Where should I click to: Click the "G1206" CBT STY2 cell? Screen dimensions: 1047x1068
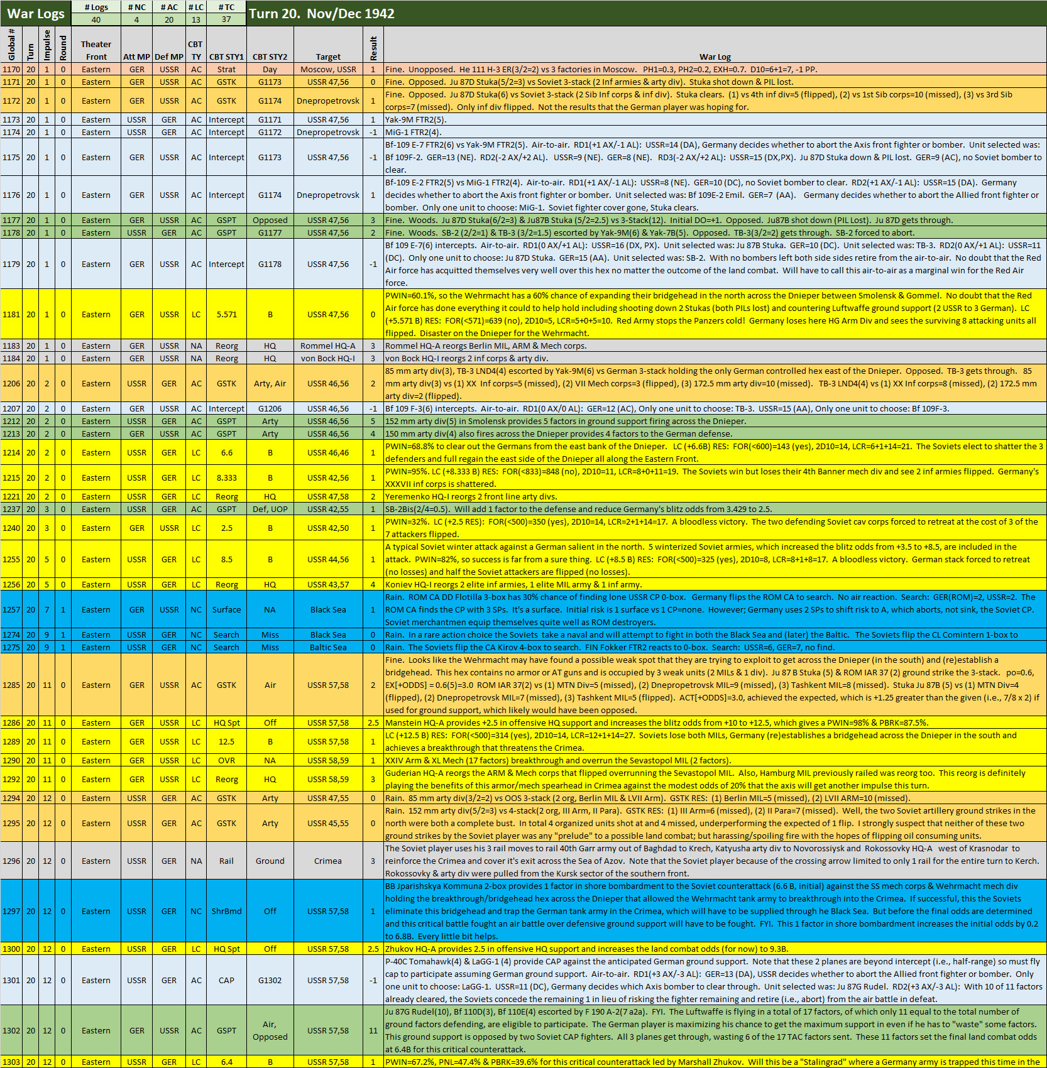pyautogui.click(x=270, y=408)
